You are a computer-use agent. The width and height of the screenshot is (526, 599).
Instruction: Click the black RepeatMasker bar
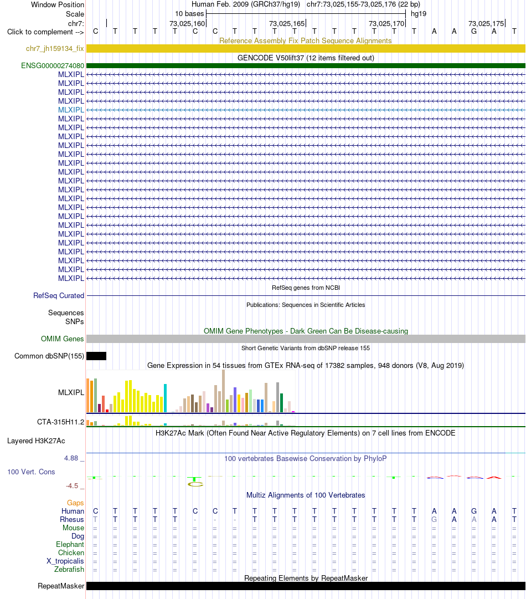tap(306, 586)
